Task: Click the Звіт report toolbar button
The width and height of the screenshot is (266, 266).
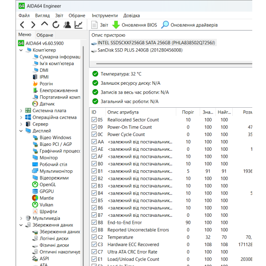Action: (x=100, y=25)
